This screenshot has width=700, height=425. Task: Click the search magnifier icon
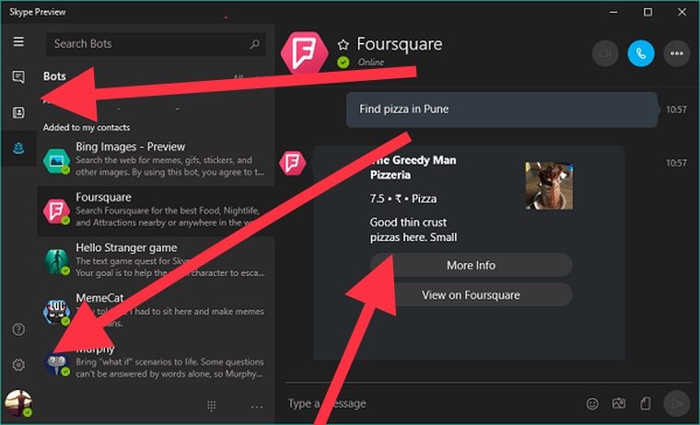click(x=254, y=44)
